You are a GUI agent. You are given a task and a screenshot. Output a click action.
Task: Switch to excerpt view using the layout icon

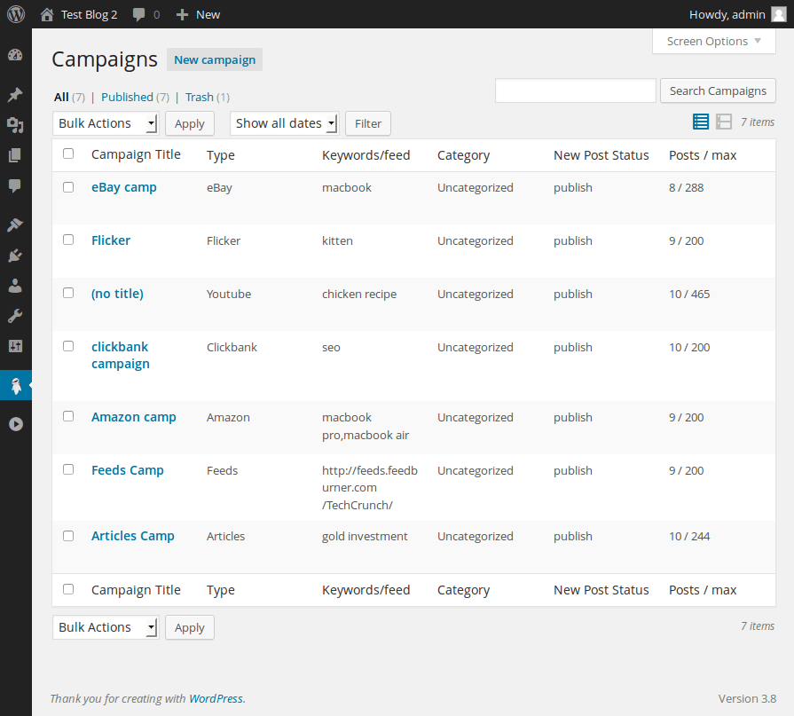tap(724, 122)
